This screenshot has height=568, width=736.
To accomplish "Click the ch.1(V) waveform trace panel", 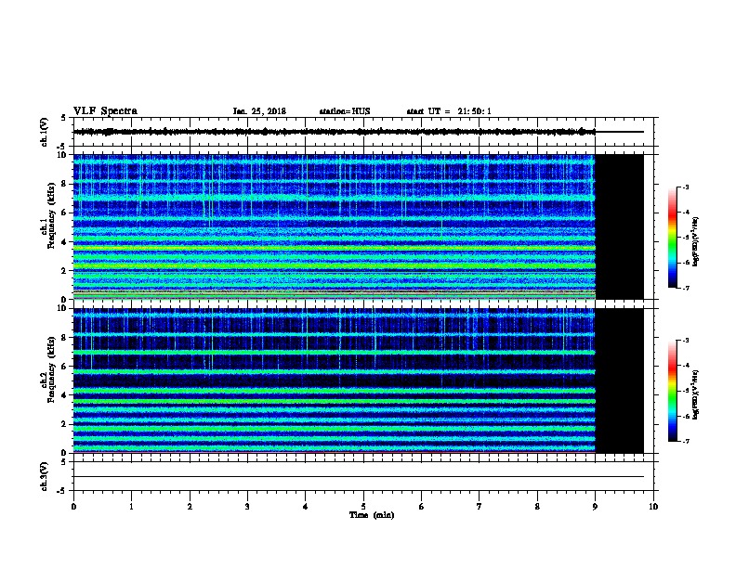I will (x=363, y=132).
